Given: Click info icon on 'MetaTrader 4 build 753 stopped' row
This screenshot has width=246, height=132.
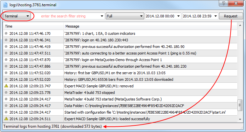Looking at the screenshot, I should click(x=6, y=92).
